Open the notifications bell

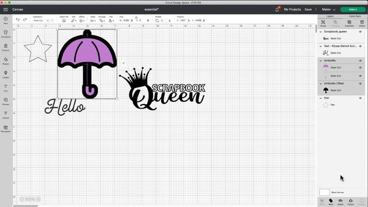(x=277, y=9)
